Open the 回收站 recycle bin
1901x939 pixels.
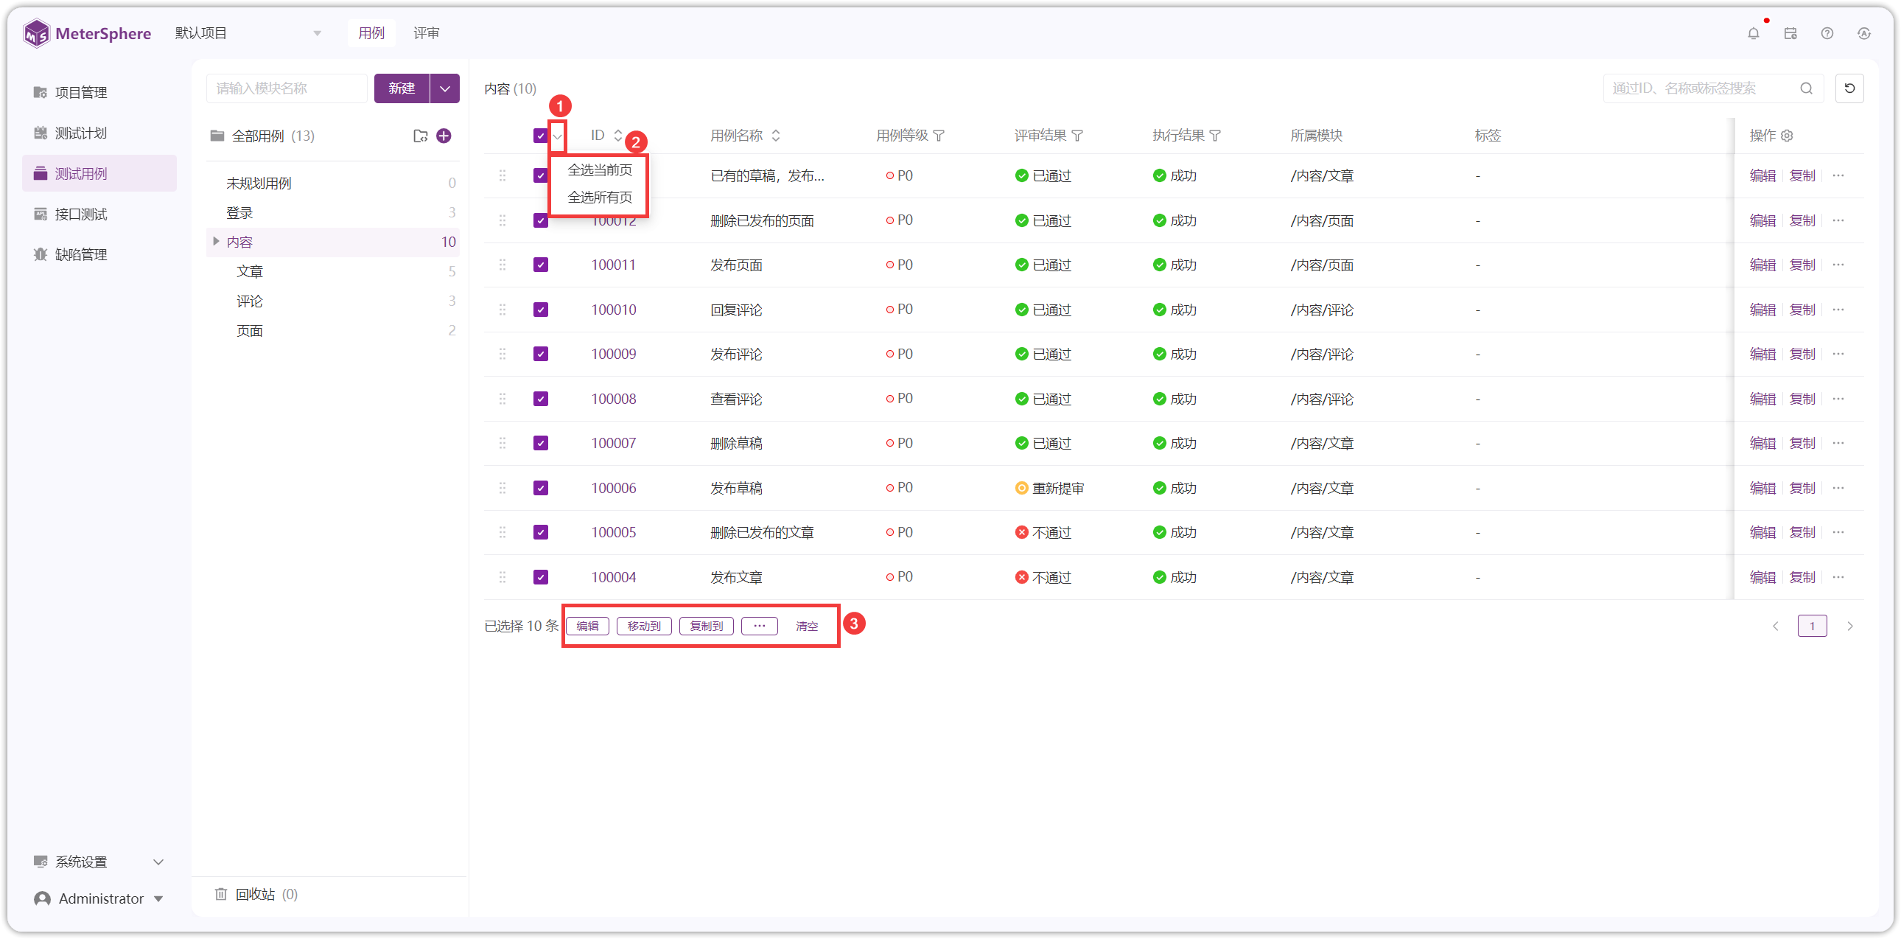click(x=256, y=894)
